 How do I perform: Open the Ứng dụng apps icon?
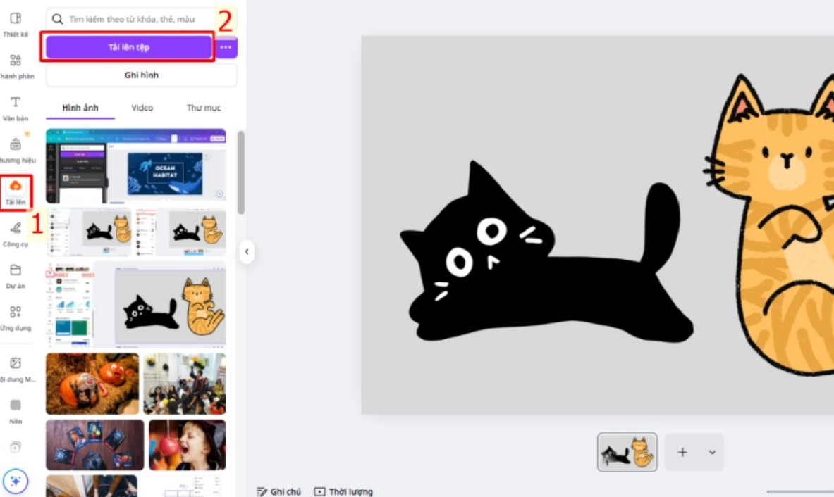click(x=15, y=312)
